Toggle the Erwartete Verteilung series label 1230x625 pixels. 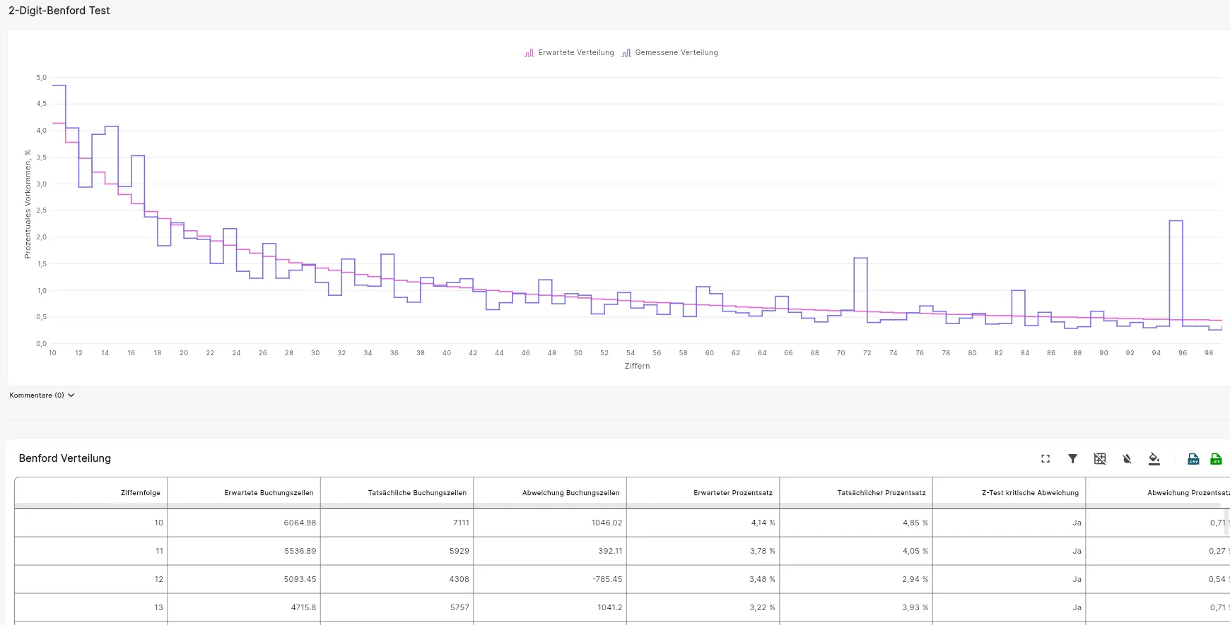pyautogui.click(x=576, y=53)
